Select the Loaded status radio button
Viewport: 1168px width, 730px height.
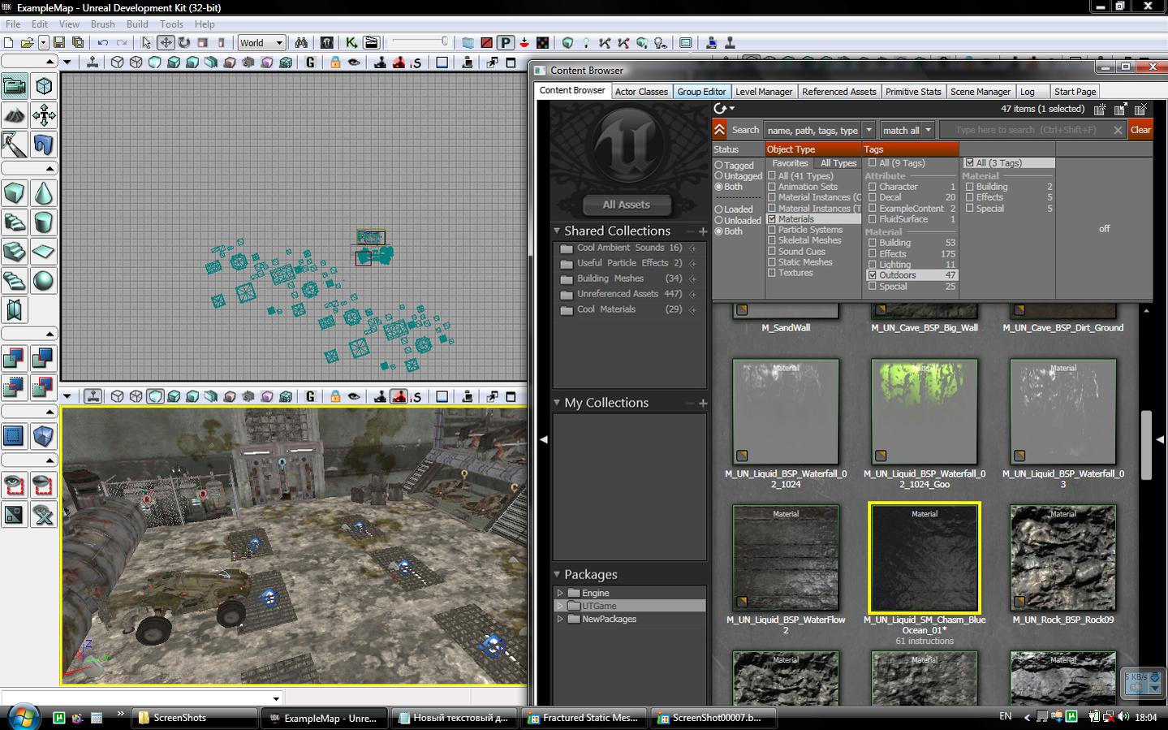718,209
